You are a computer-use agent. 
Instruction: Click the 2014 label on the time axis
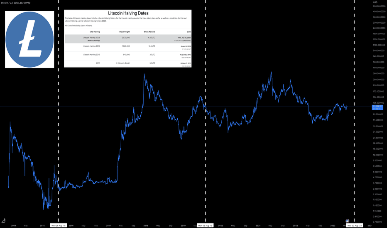[13, 226]
